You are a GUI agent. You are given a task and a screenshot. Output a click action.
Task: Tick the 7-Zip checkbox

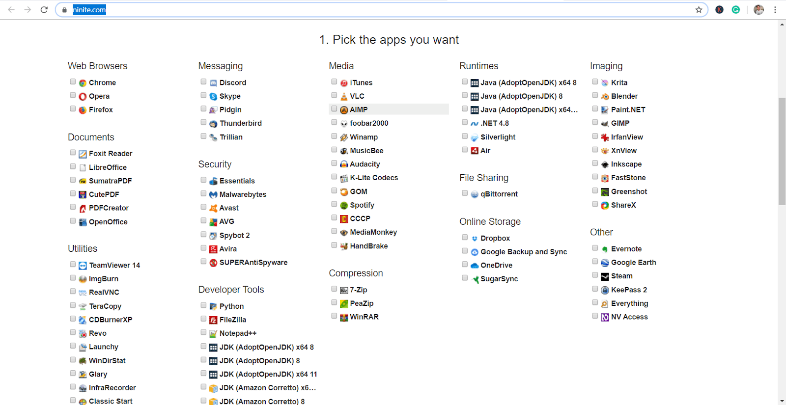[334, 289]
